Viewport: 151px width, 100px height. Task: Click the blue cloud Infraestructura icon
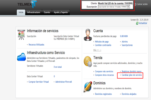coord(21,57)
